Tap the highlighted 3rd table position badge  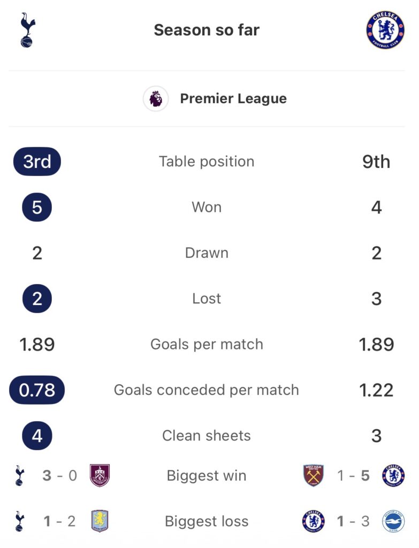tap(37, 162)
